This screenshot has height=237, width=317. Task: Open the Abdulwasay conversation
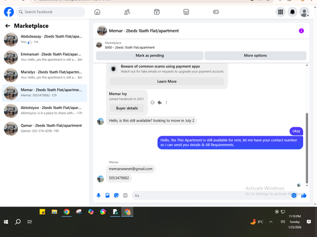[44, 39]
